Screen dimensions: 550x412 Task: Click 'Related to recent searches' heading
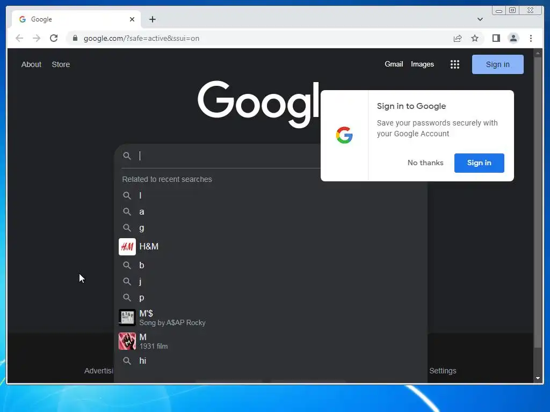tap(167, 179)
